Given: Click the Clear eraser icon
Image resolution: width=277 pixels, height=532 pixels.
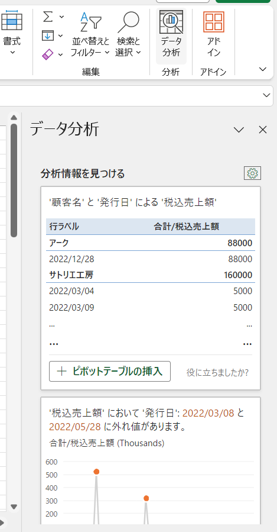Looking at the screenshot, I should [48, 54].
